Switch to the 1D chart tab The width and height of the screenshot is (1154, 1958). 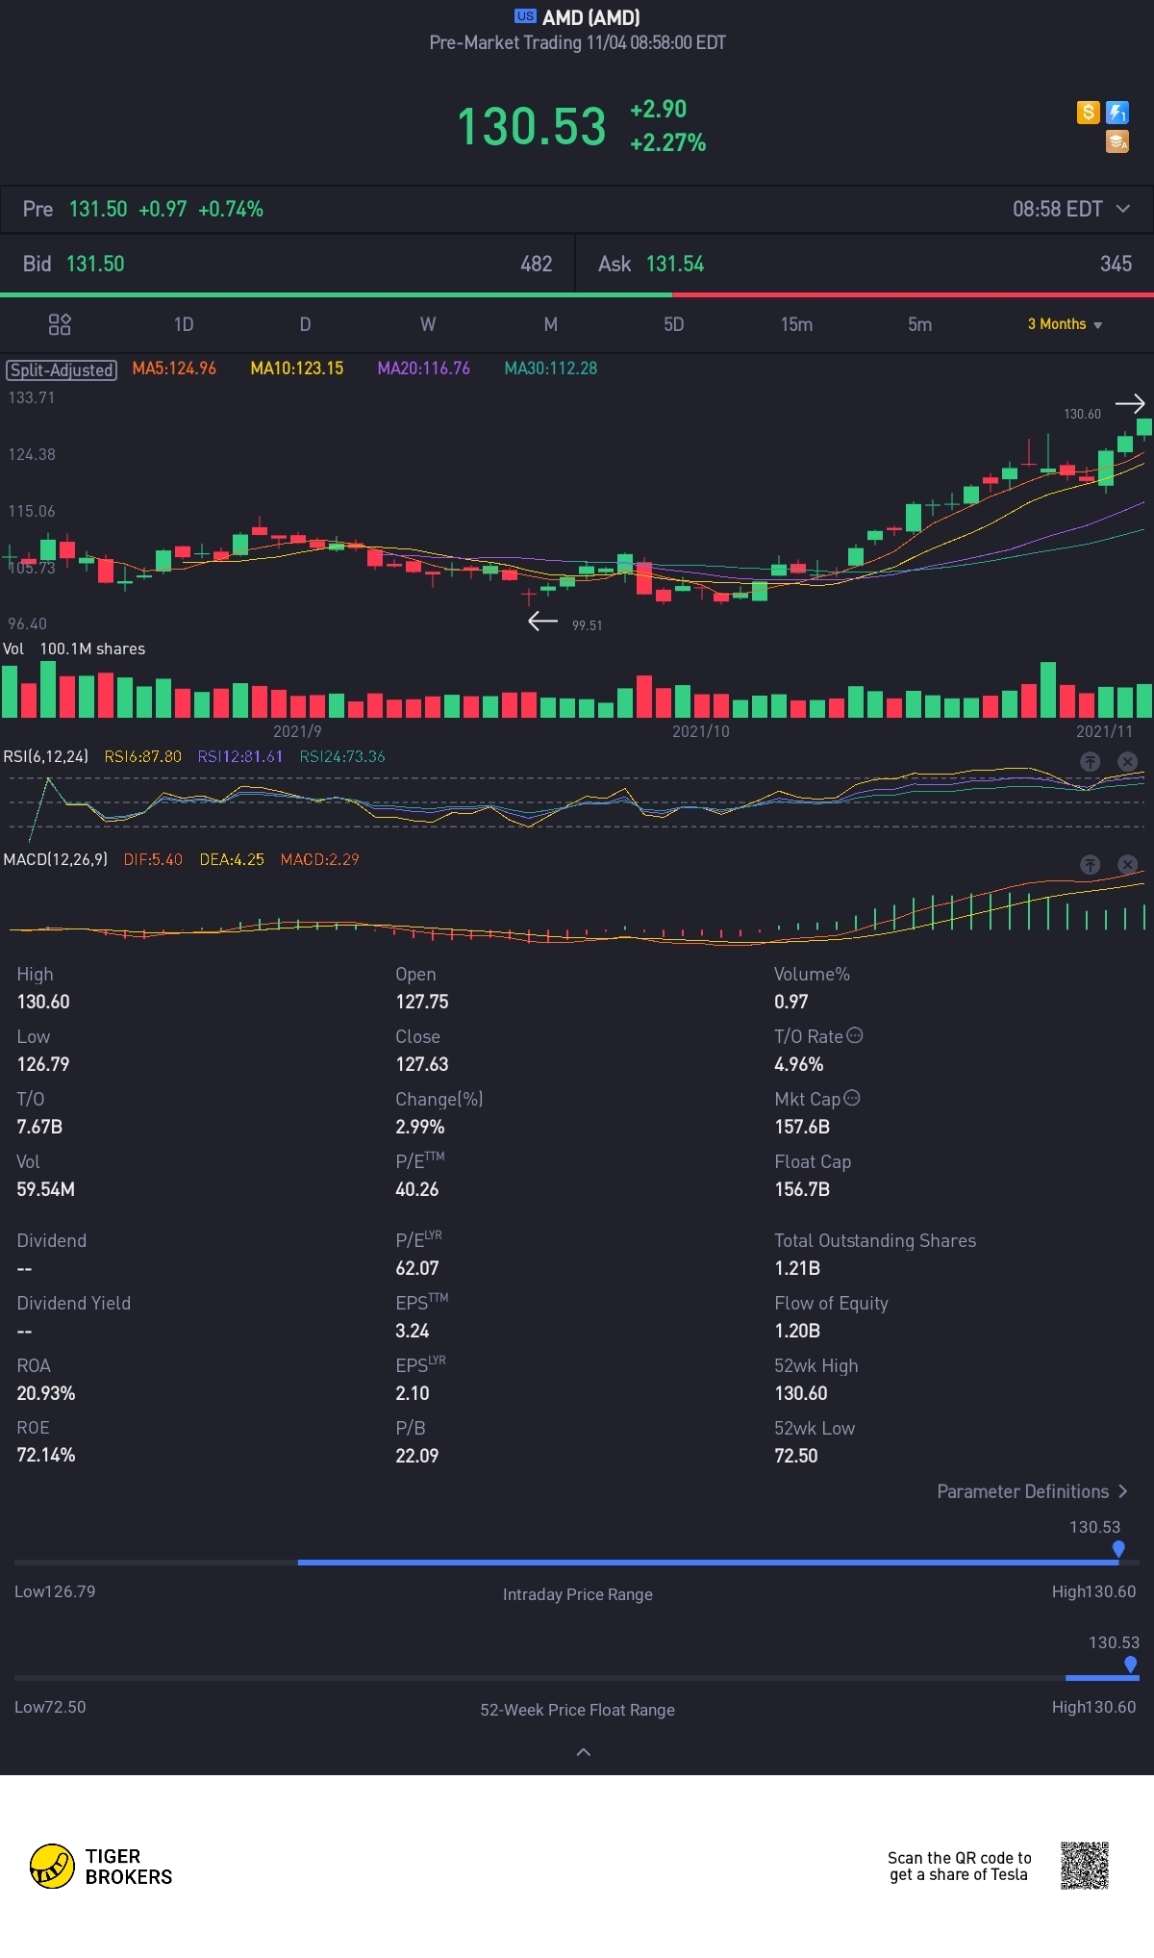[184, 324]
